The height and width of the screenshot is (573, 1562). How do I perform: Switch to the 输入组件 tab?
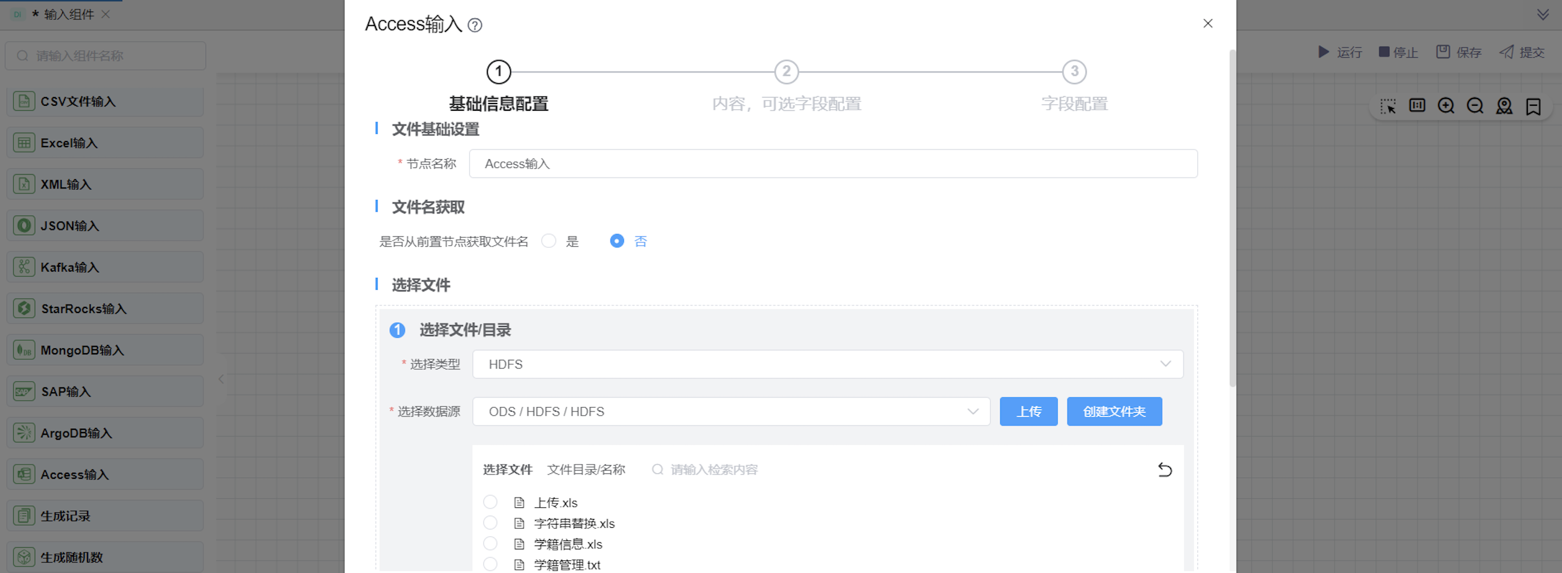tap(68, 14)
